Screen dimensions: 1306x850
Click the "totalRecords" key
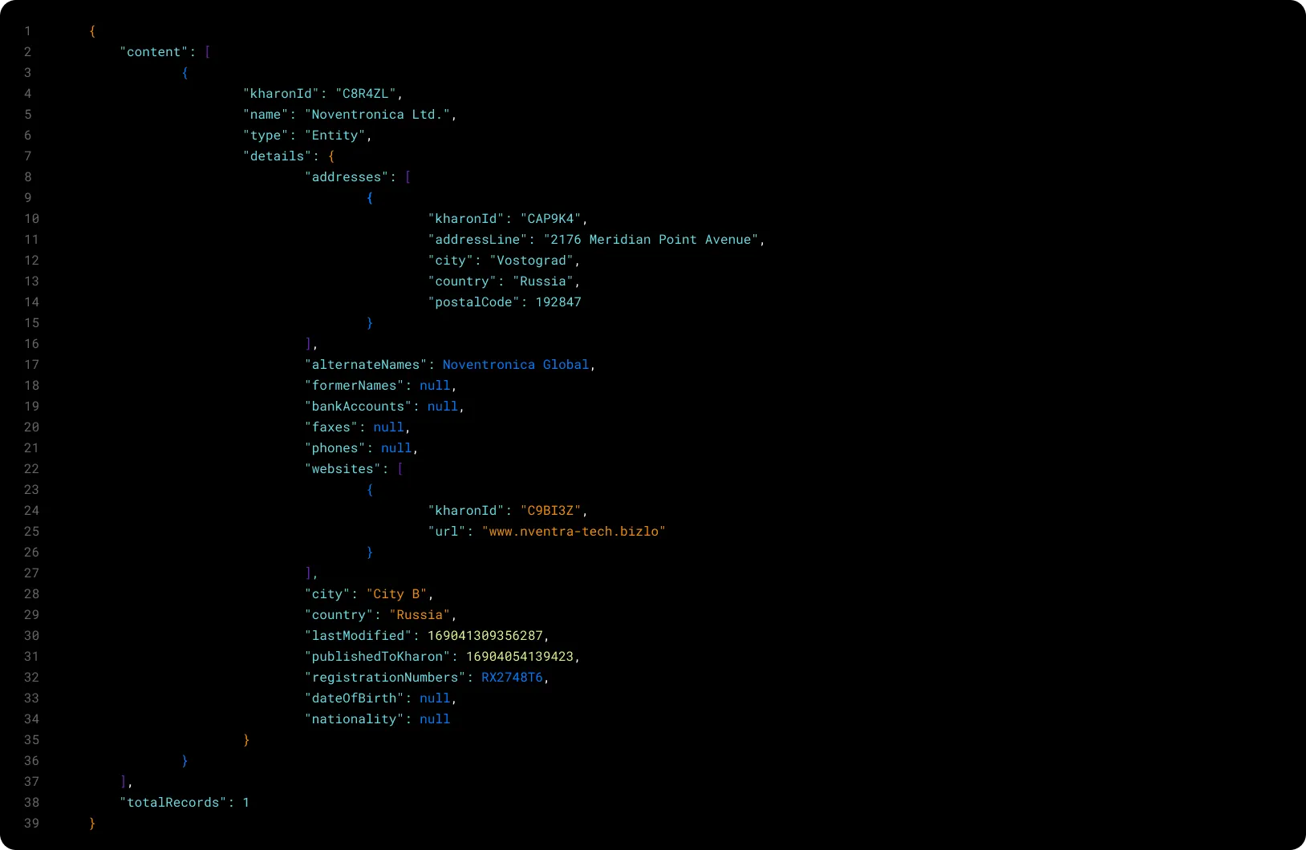point(173,803)
